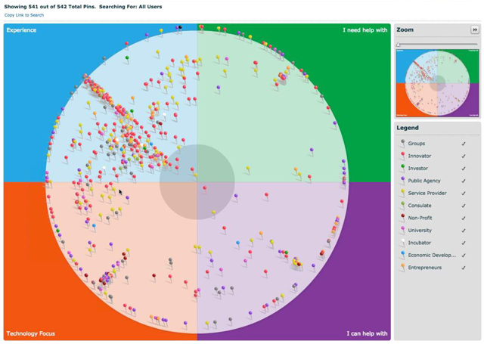Toggle the Consulate visibility checkmark

tap(464, 206)
